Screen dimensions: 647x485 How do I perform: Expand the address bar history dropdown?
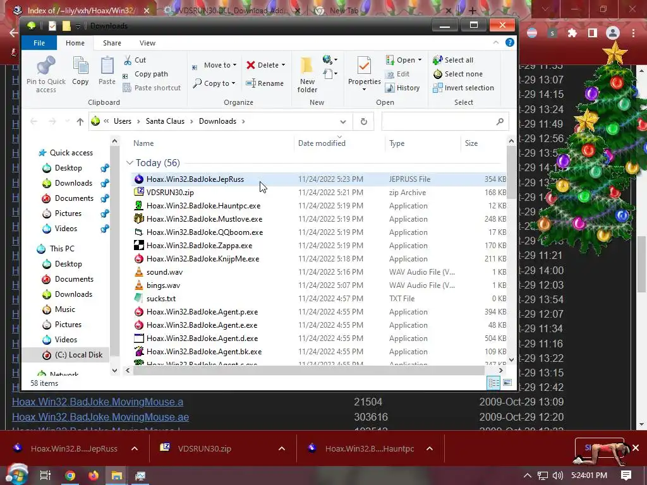pyautogui.click(x=343, y=121)
